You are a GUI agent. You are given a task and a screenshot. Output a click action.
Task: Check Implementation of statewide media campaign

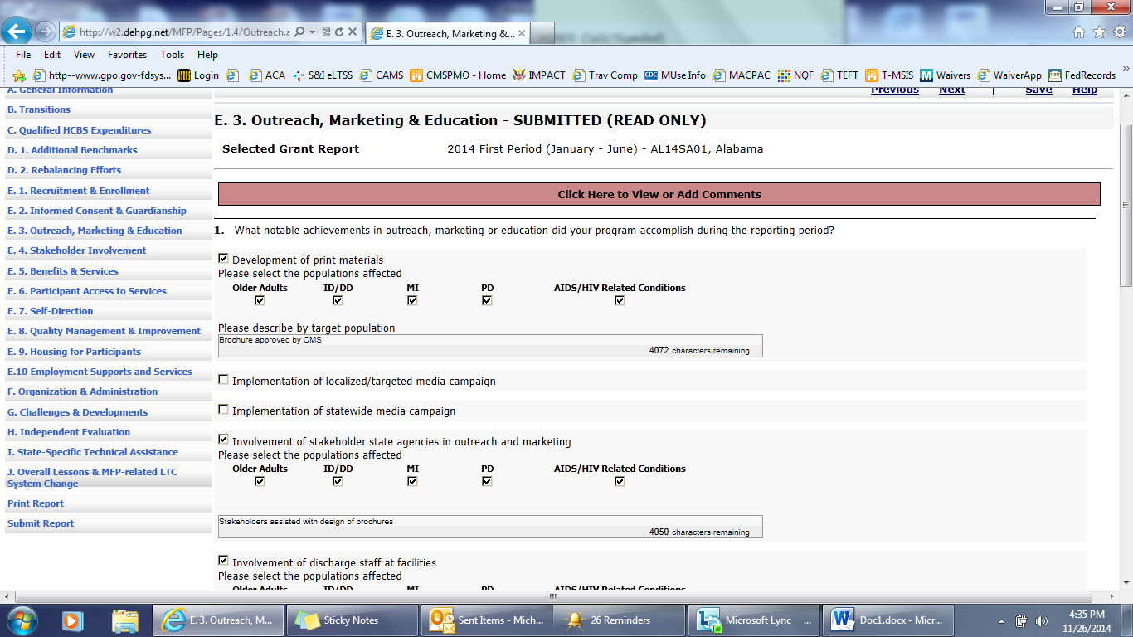(223, 410)
